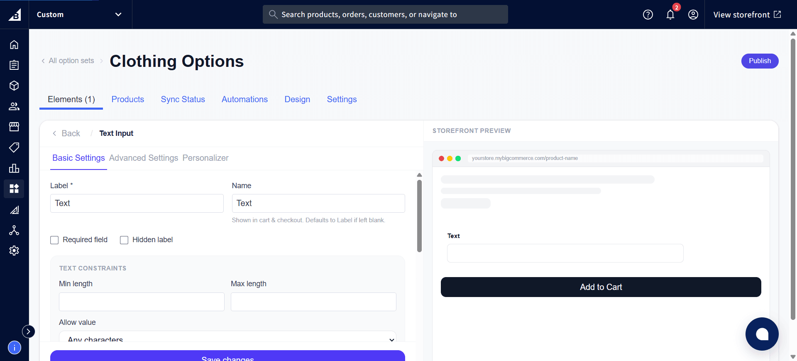Open Home from the sidebar
797x361 pixels.
click(14, 44)
